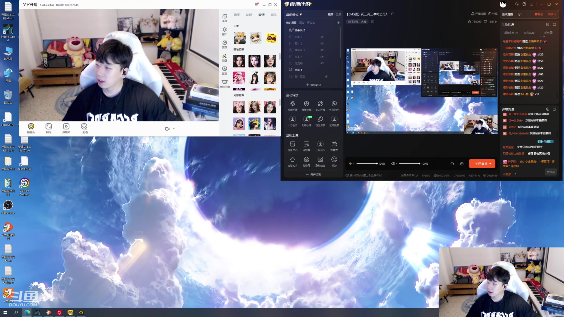The width and height of the screenshot is (564, 317).
Task: Toggle visibility of 图片 2 layer
Action: coord(322,43)
